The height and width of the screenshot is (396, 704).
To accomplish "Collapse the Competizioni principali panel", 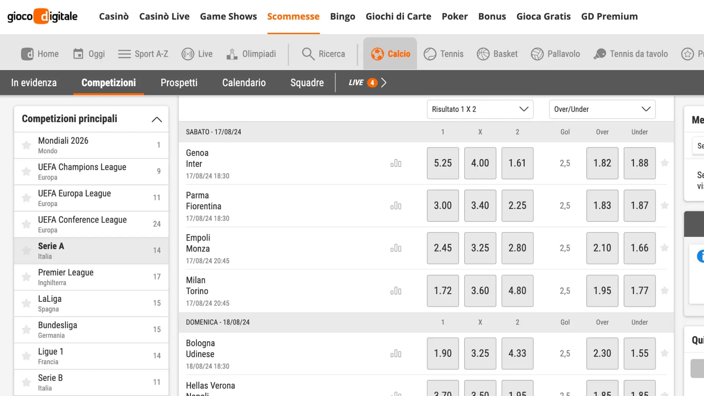I will [x=157, y=119].
